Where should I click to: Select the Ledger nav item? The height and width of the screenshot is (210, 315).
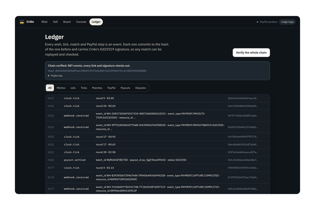pos(96,22)
